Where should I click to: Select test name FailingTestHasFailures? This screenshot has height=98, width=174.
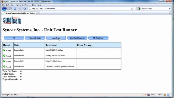click(x=54, y=61)
